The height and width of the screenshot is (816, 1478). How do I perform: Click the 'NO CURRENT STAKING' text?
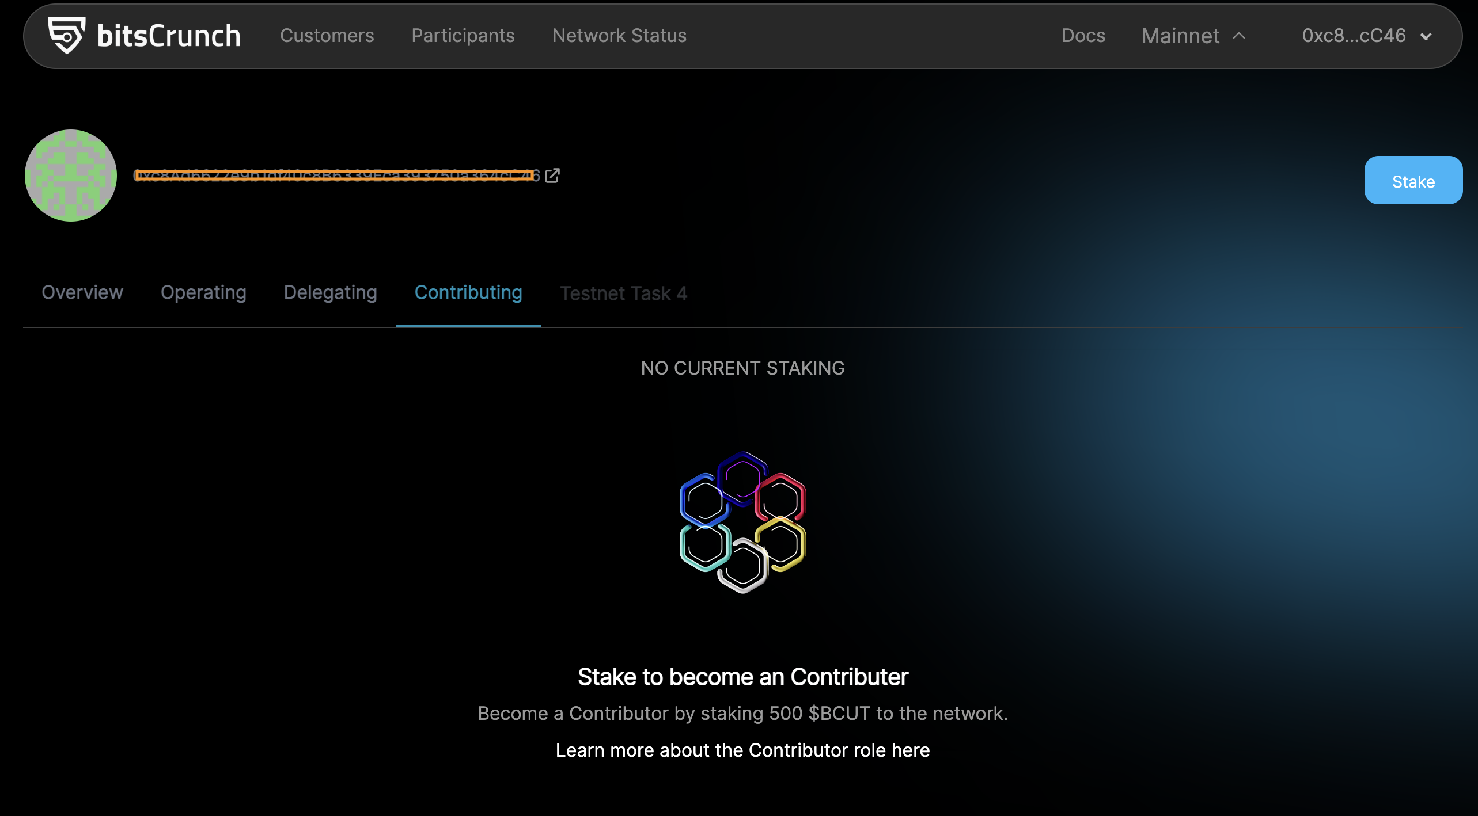coord(742,368)
